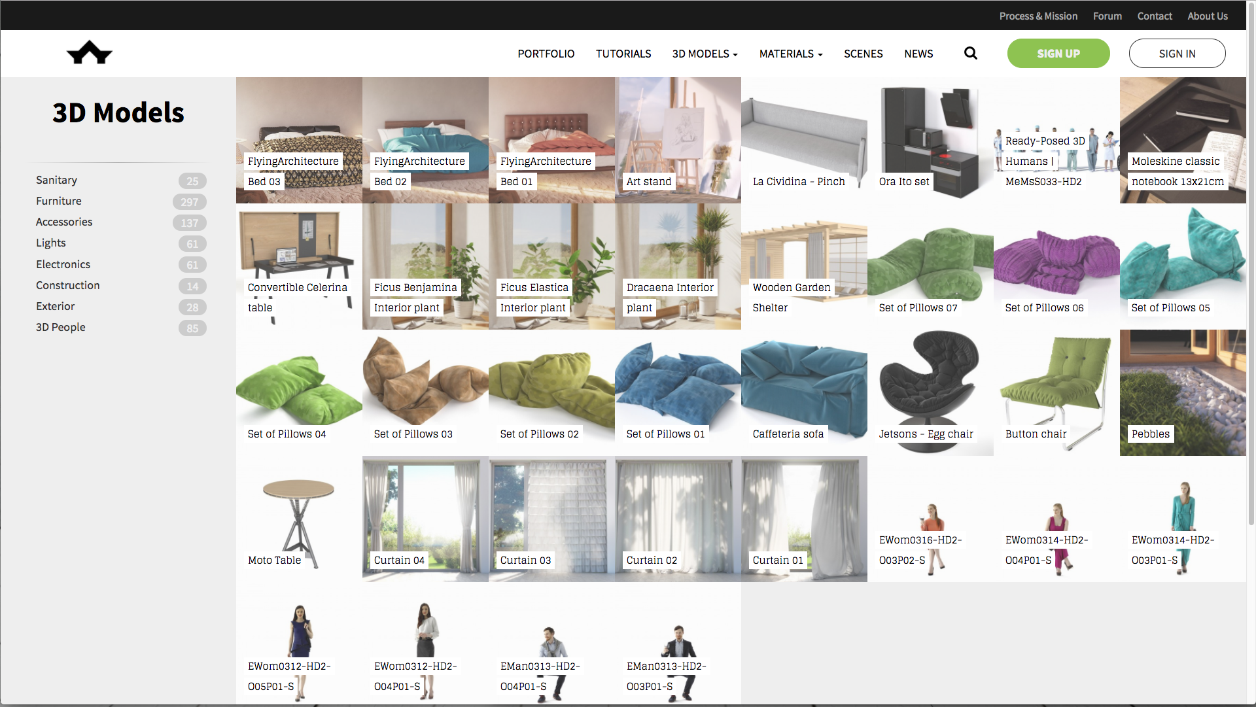Open the Set of Pillows 06 thumbnail
This screenshot has height=707, width=1256.
point(1056,266)
